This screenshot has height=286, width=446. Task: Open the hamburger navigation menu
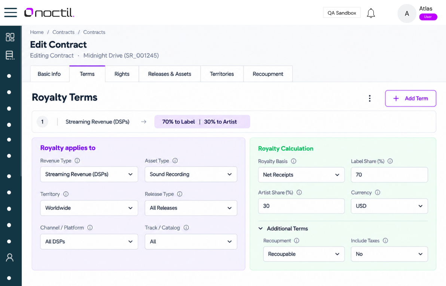[10, 12]
